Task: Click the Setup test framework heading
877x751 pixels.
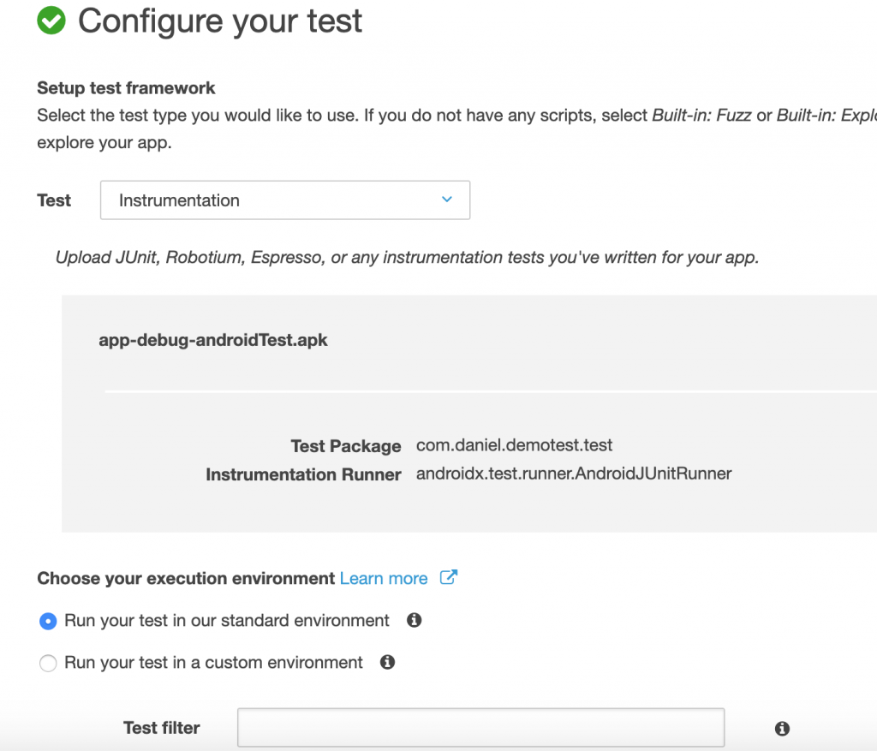Action: 126,88
